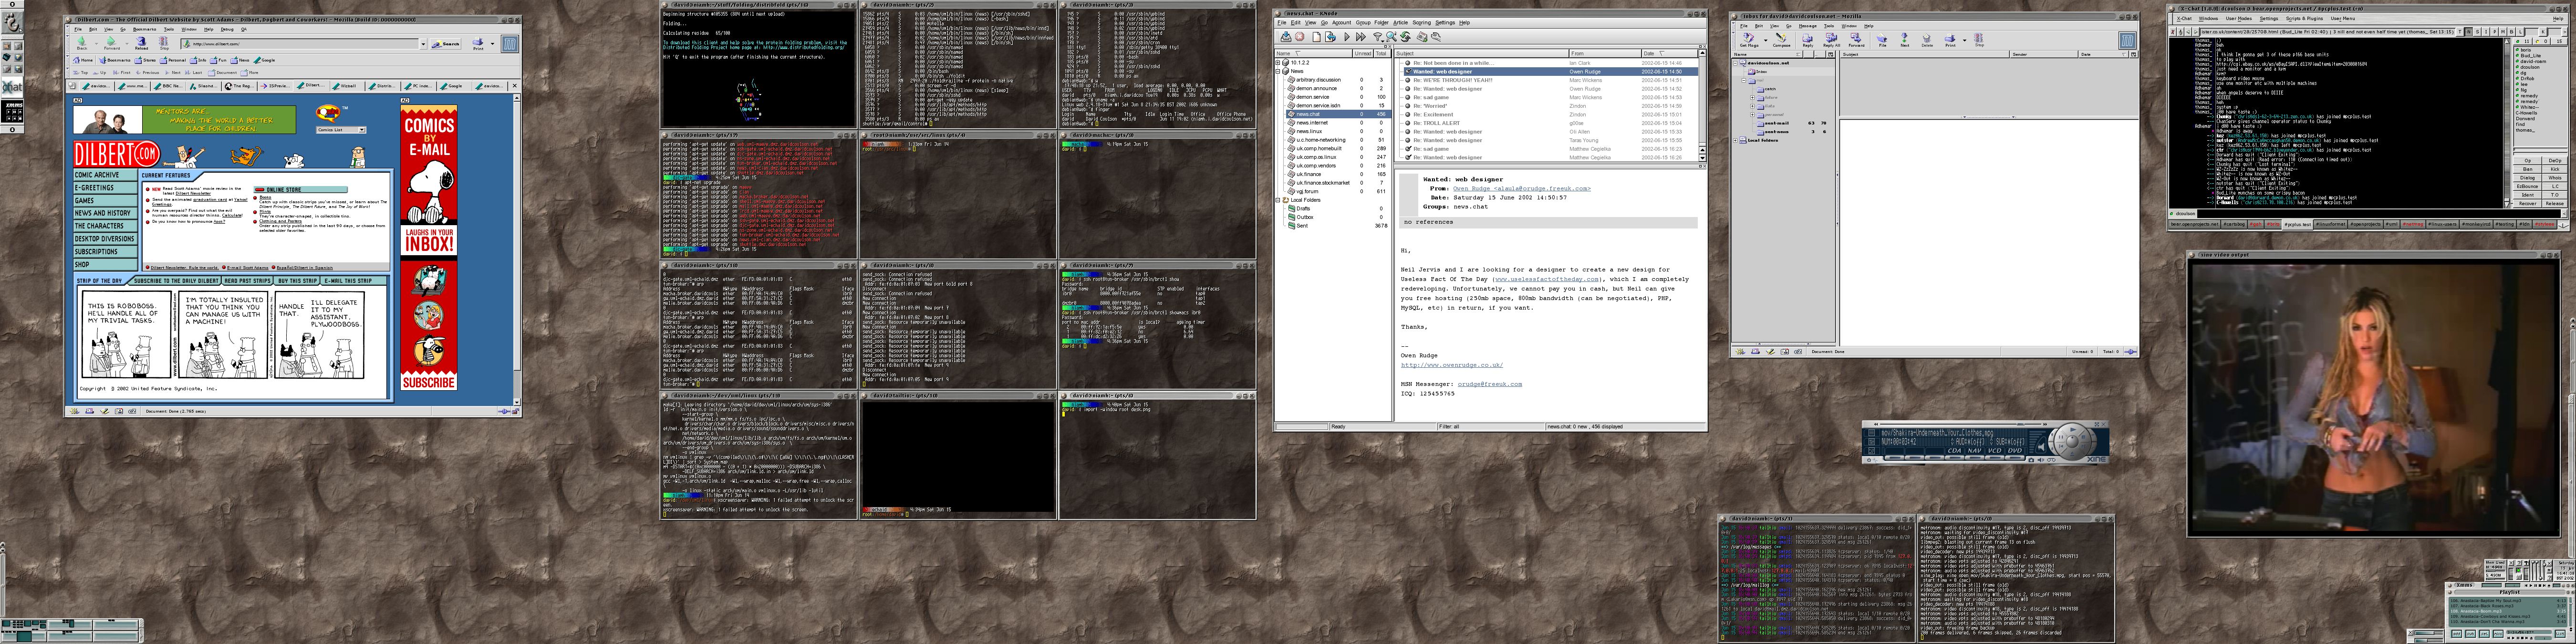Toggle the M channel mode button in X-Chat
2576x644 pixels.
[x=2503, y=32]
